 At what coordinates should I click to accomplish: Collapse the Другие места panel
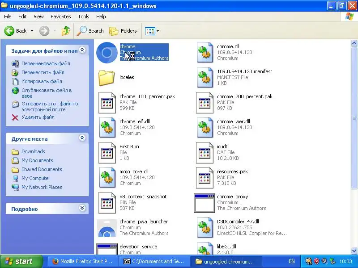[x=82, y=138]
